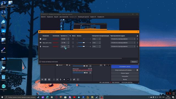The image size is (176, 99).
Task: Add a new scene with the plus icon
Action: 42,79
